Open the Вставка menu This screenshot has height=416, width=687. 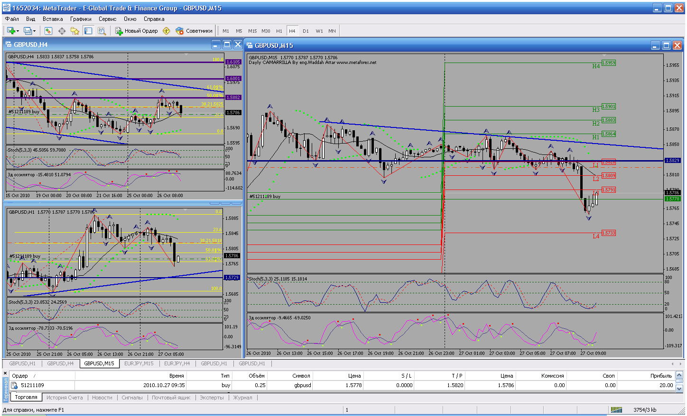coord(53,19)
